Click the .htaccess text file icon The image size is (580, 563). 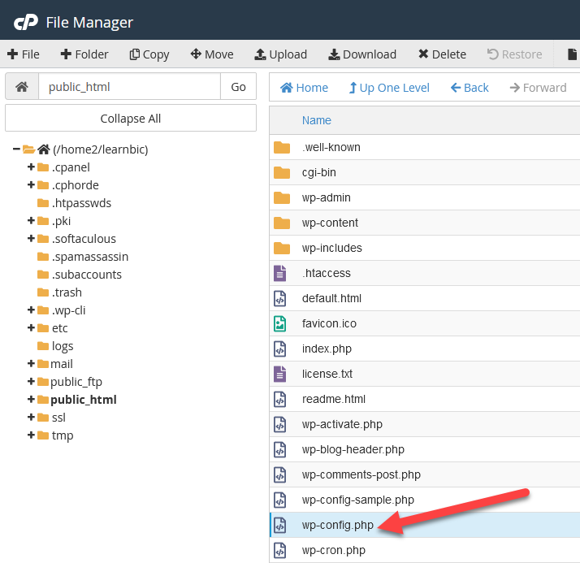click(x=280, y=273)
